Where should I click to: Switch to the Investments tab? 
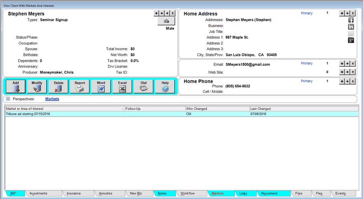click(x=38, y=193)
